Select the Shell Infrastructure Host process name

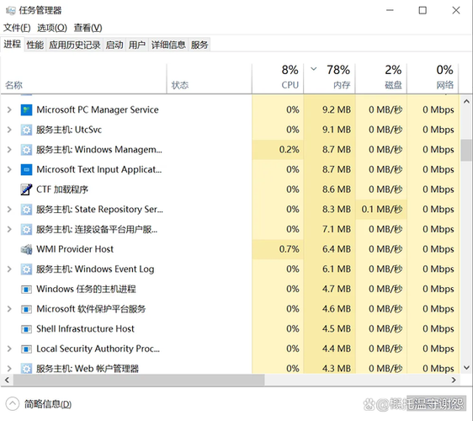[85, 329]
